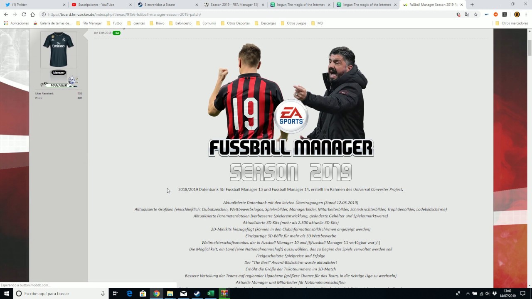The height and width of the screenshot is (299, 532).
Task: Open the Likes Received count
Action: click(x=80, y=93)
